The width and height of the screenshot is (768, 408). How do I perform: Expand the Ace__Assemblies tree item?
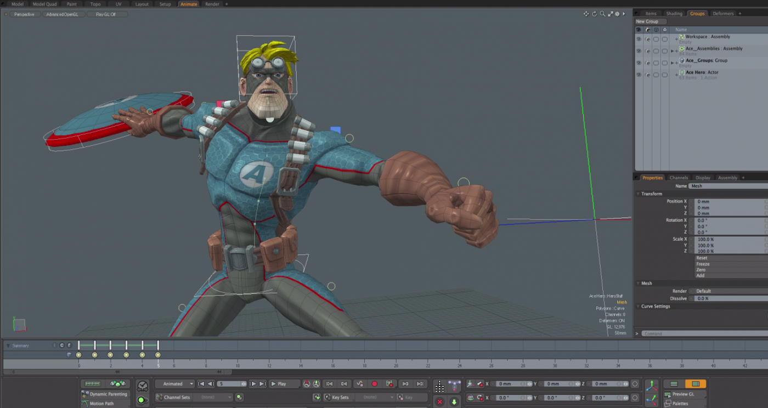(x=672, y=51)
